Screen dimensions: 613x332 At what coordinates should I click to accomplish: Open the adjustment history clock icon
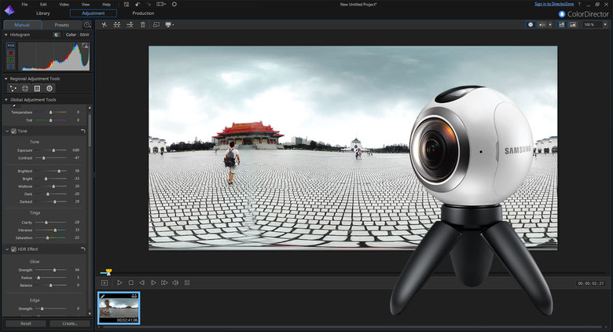[x=87, y=24]
